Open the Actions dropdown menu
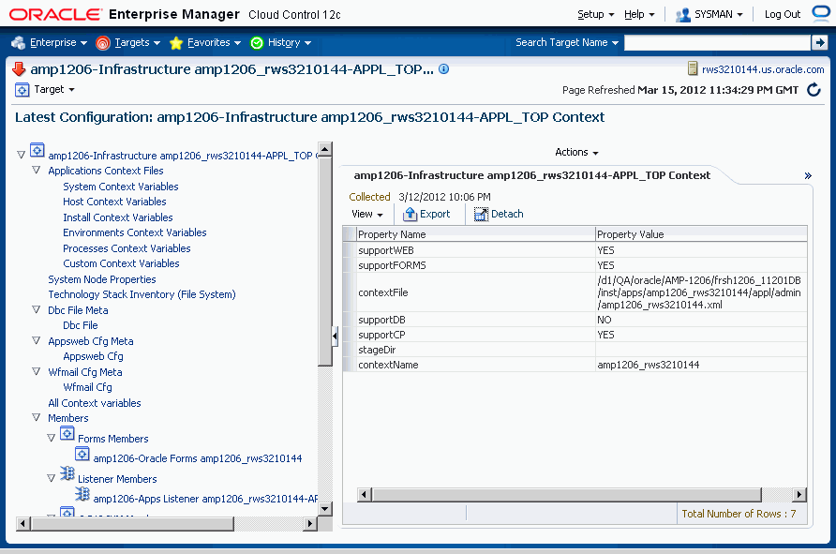This screenshot has width=836, height=554. click(576, 153)
